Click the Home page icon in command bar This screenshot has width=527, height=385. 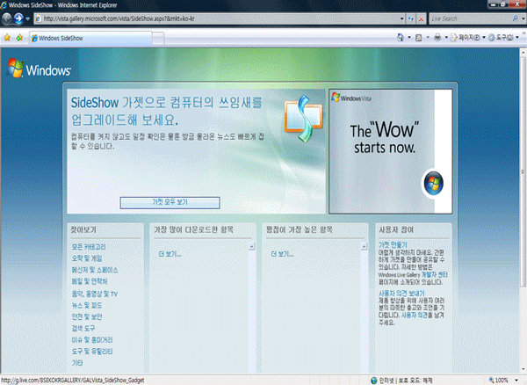click(x=401, y=37)
